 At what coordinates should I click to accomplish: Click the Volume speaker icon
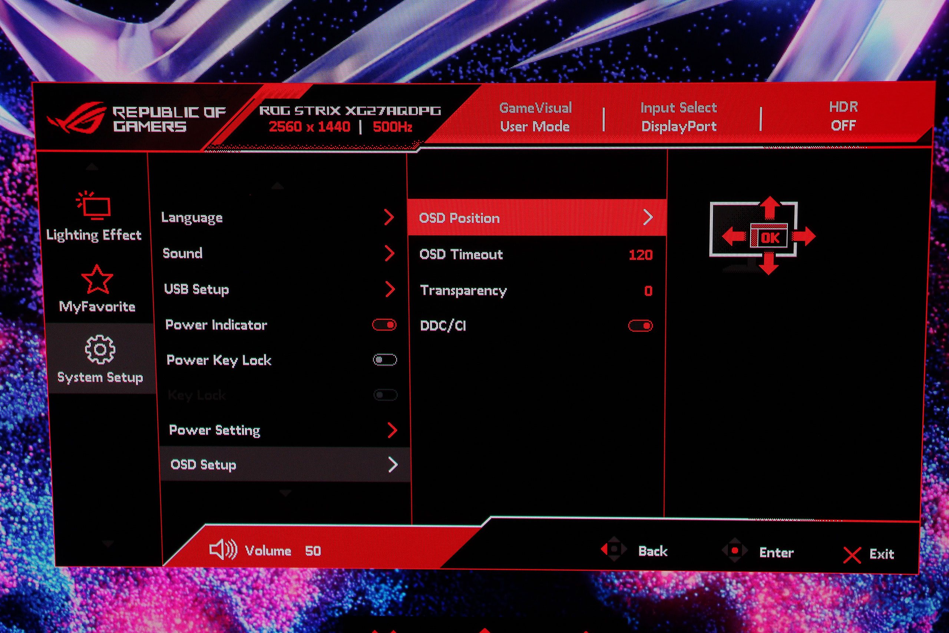[x=223, y=550]
